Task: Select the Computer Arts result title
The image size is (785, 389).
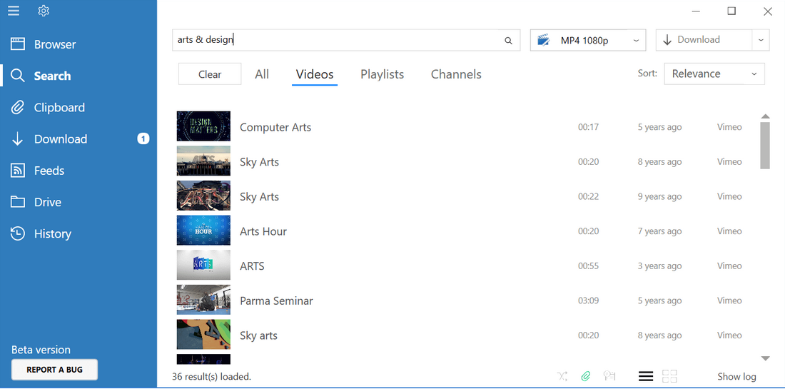Action: [275, 127]
